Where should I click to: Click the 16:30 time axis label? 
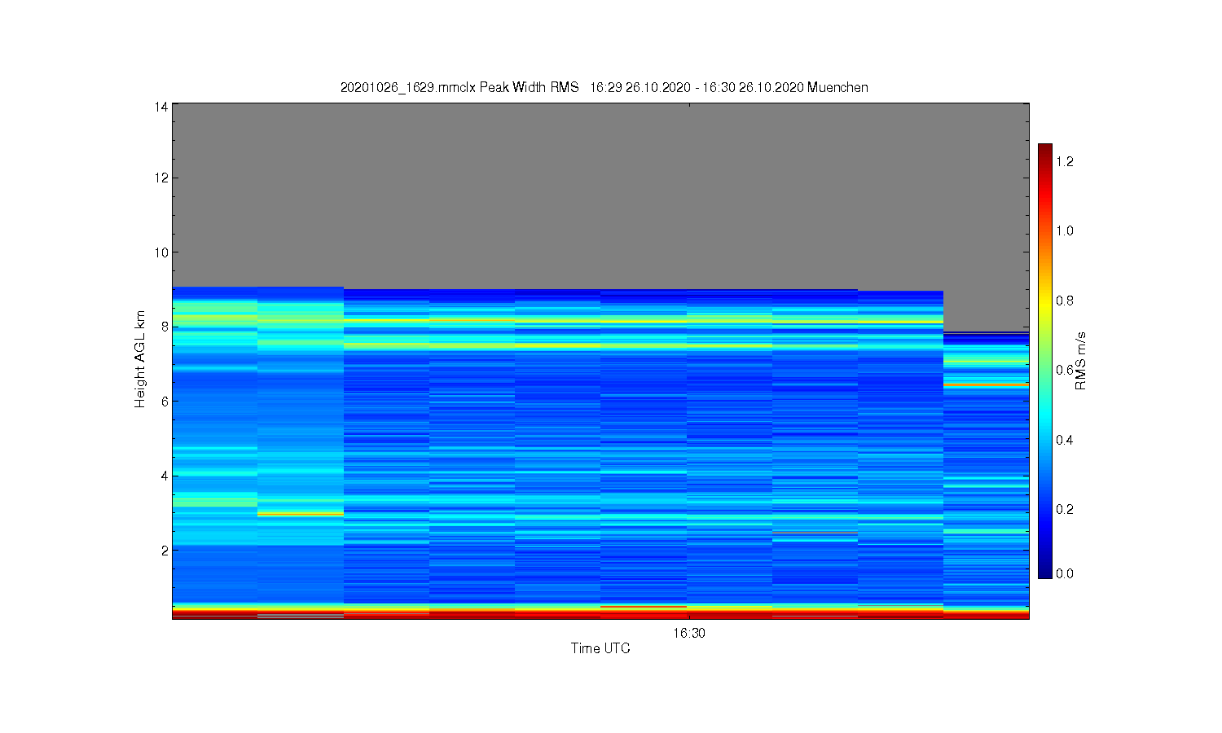(x=689, y=634)
